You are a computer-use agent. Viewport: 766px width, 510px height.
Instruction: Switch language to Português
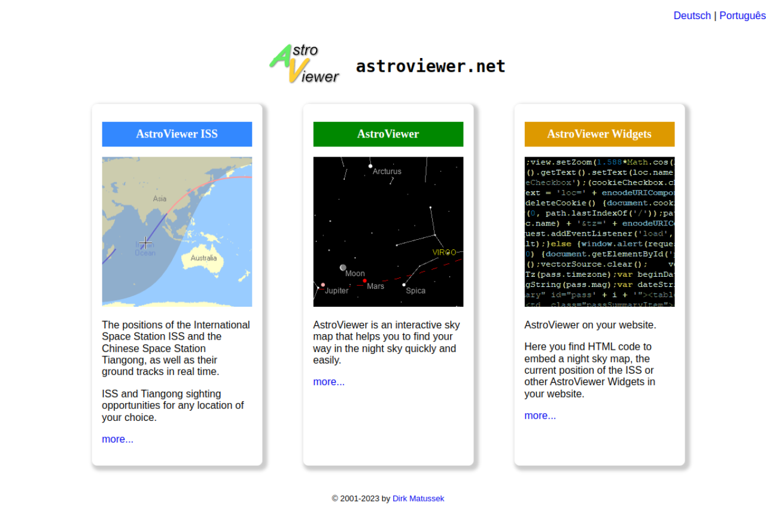(x=742, y=16)
